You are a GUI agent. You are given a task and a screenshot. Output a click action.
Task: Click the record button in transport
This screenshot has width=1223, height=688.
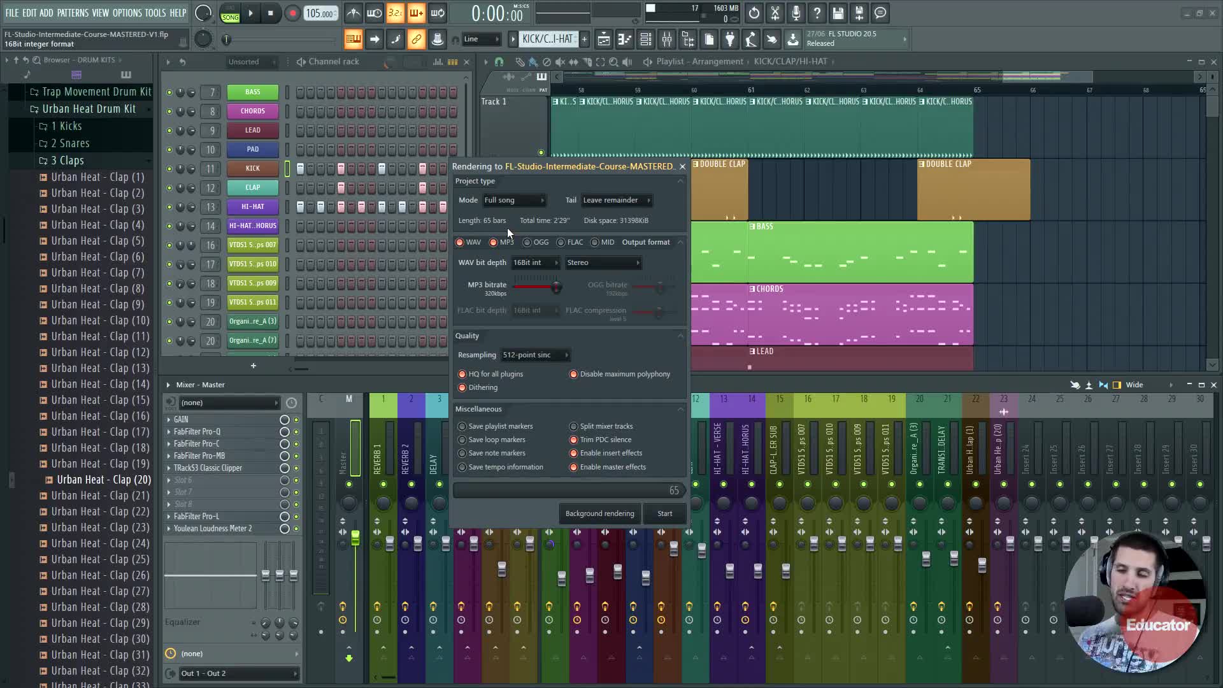tap(292, 13)
